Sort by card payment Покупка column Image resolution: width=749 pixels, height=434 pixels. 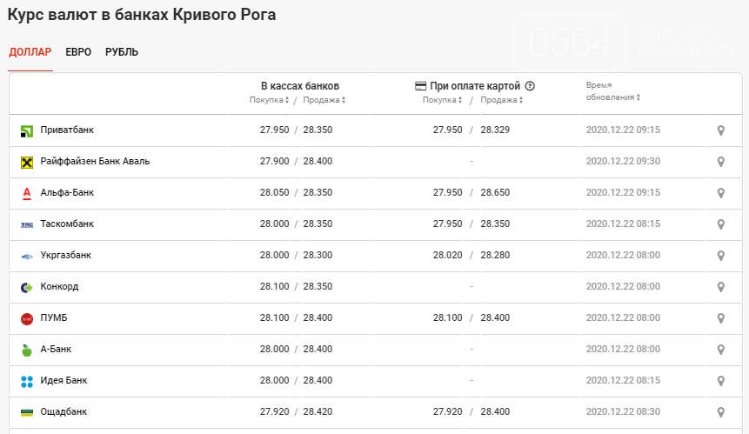(442, 100)
